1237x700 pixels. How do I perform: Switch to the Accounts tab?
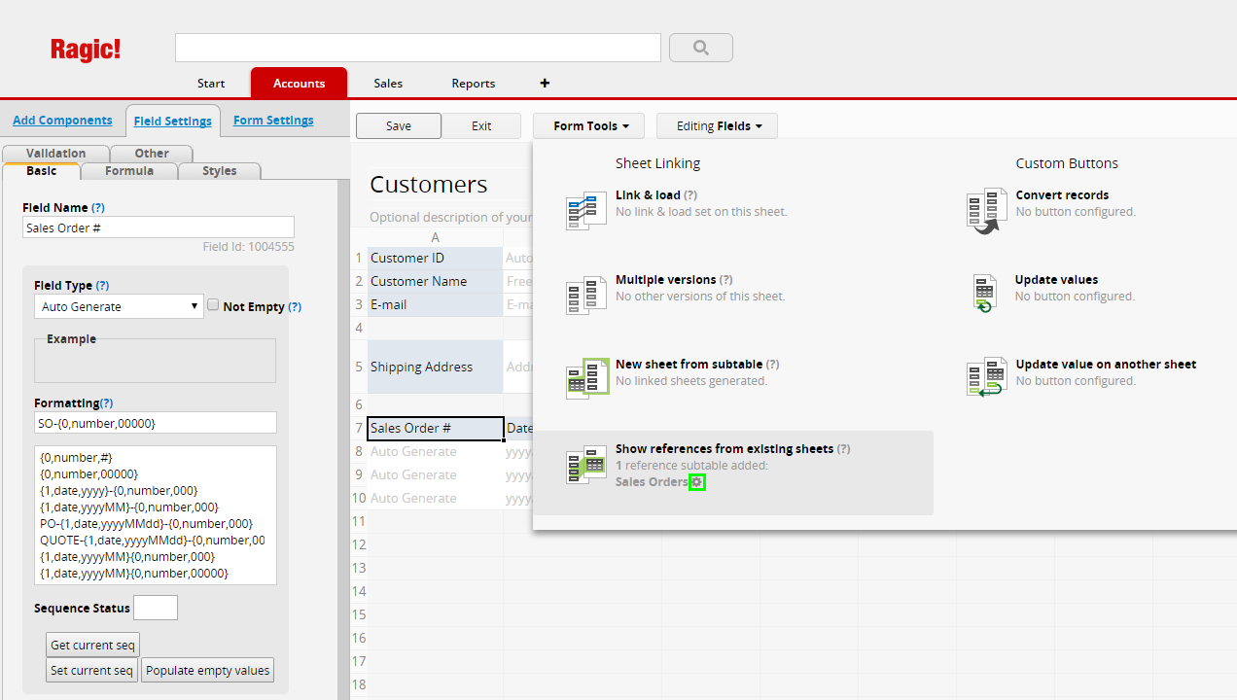[299, 83]
